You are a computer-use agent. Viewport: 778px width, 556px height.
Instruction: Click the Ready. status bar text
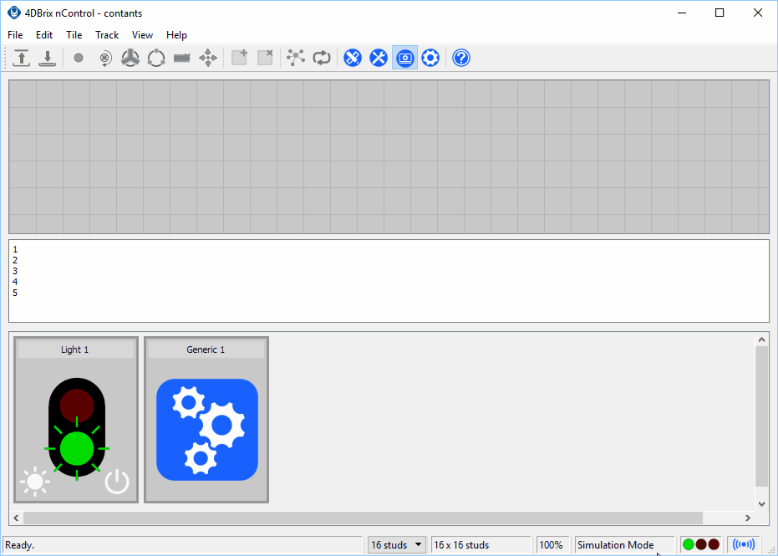click(20, 545)
